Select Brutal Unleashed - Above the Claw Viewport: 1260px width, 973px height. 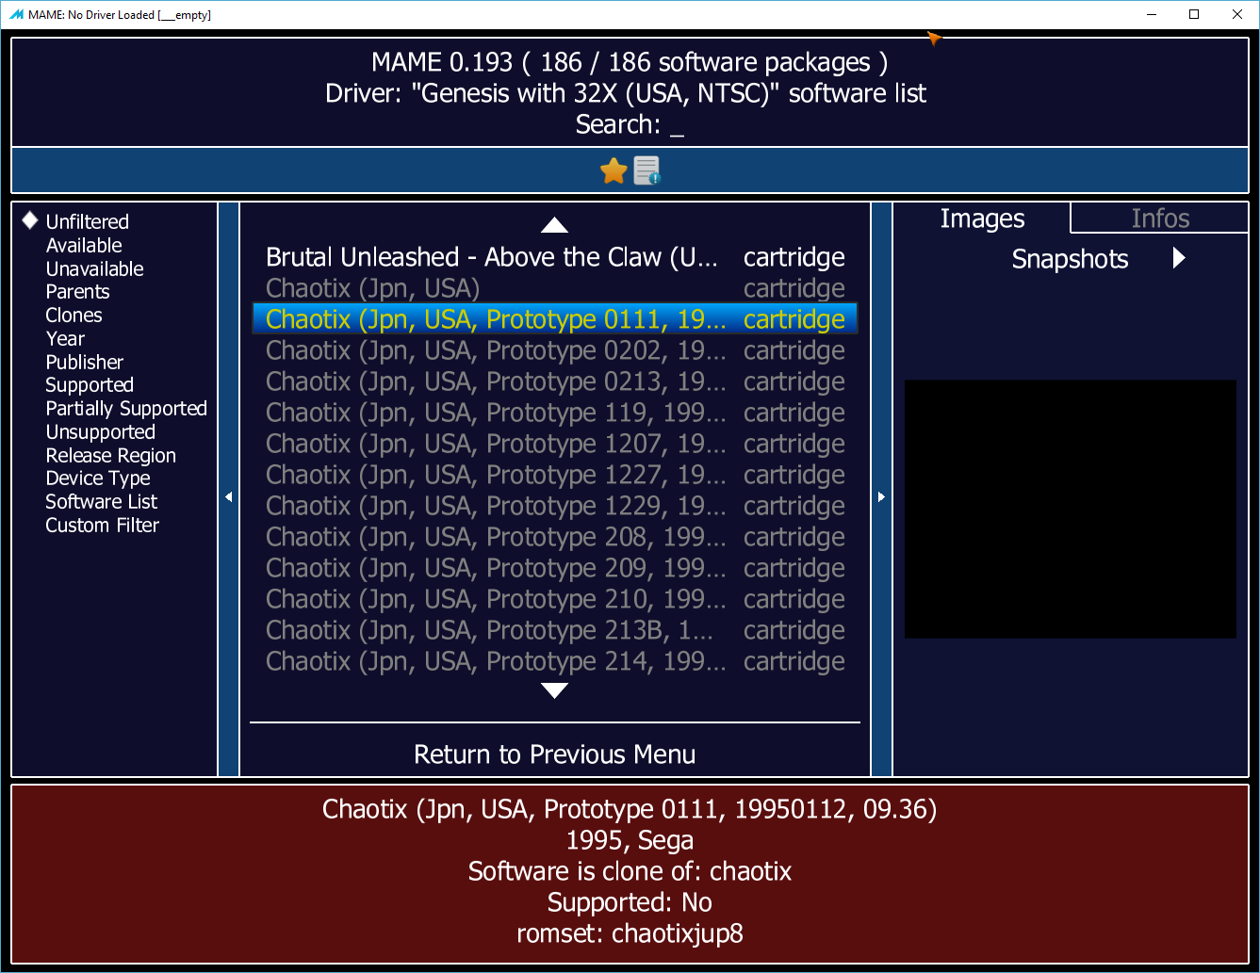click(555, 257)
